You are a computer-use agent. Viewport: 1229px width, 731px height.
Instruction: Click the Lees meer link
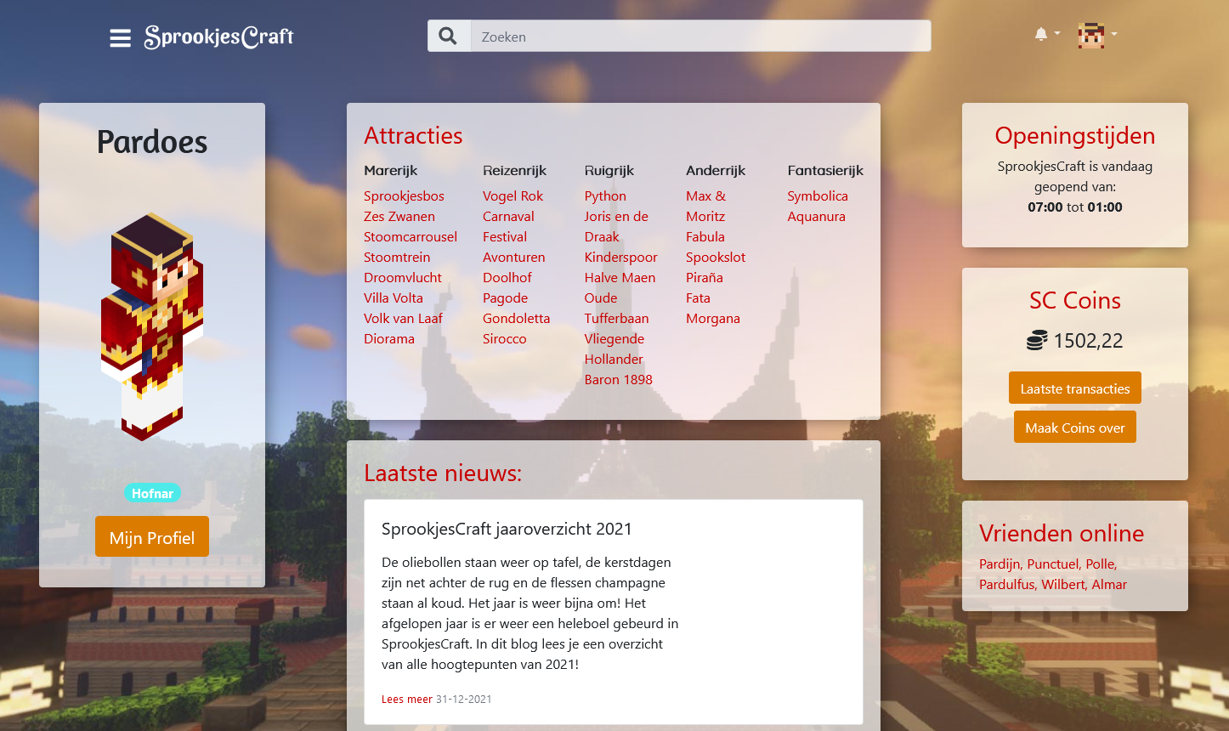(407, 699)
